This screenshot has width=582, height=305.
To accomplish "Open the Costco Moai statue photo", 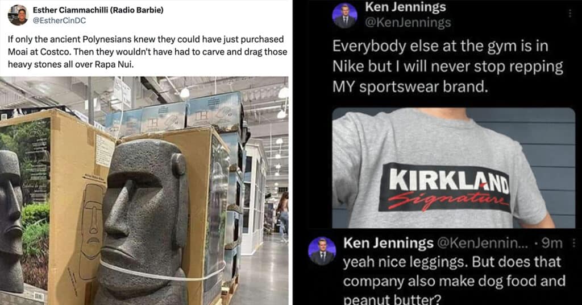I will [x=144, y=191].
